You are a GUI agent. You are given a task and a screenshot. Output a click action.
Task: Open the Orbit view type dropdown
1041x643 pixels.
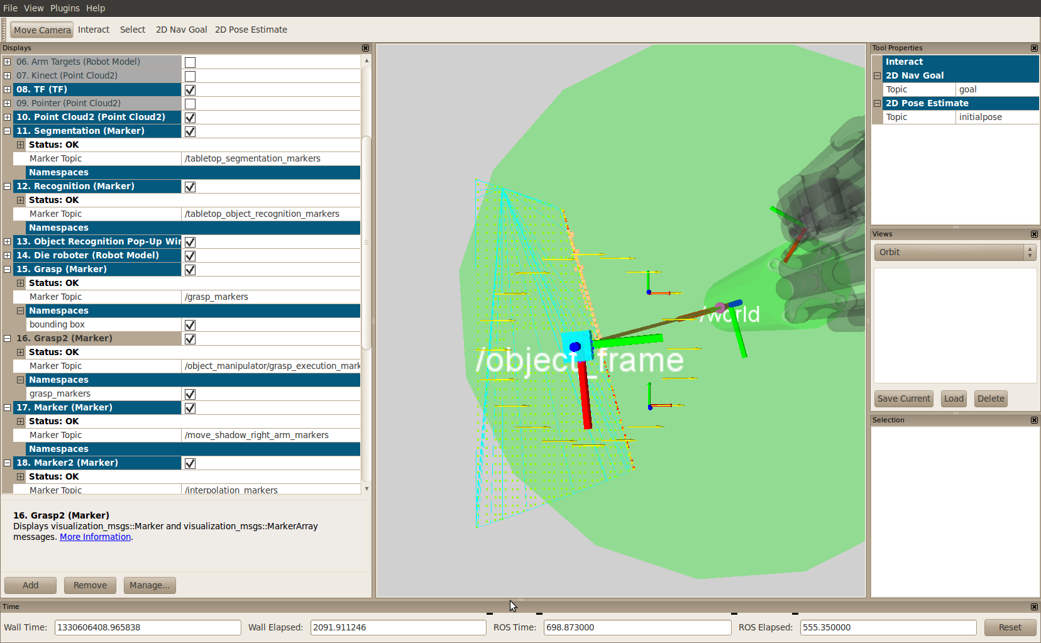pos(954,252)
